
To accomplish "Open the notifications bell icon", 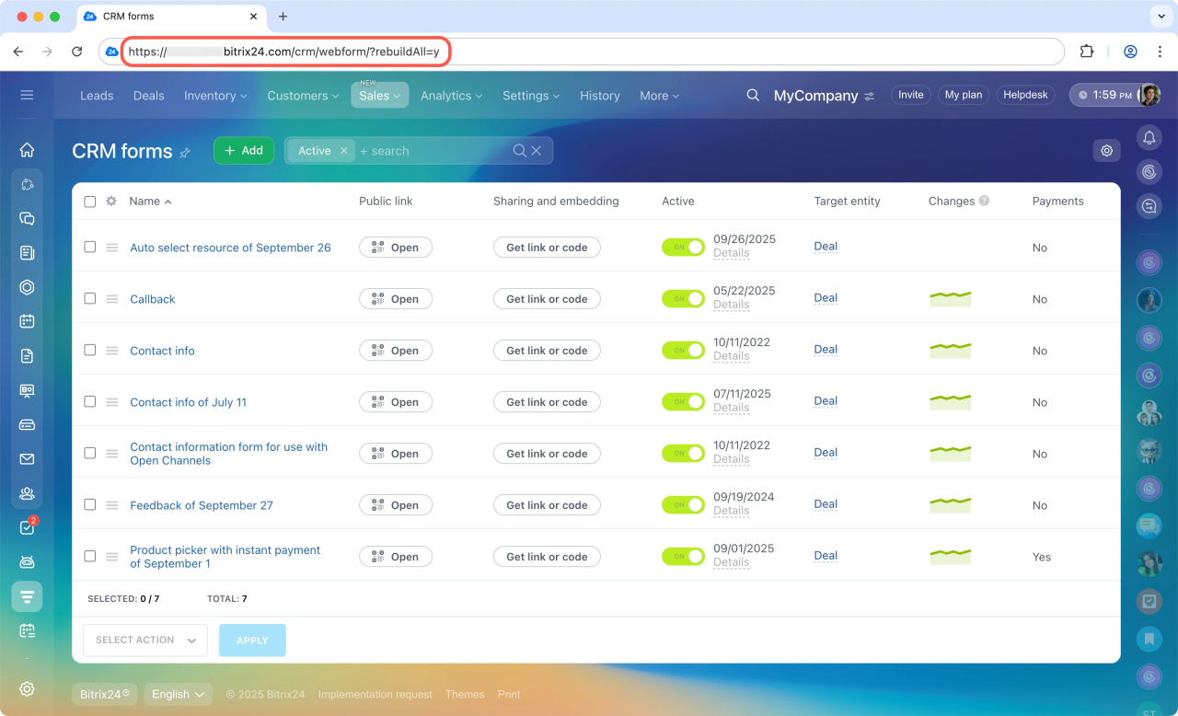I will [1149, 138].
